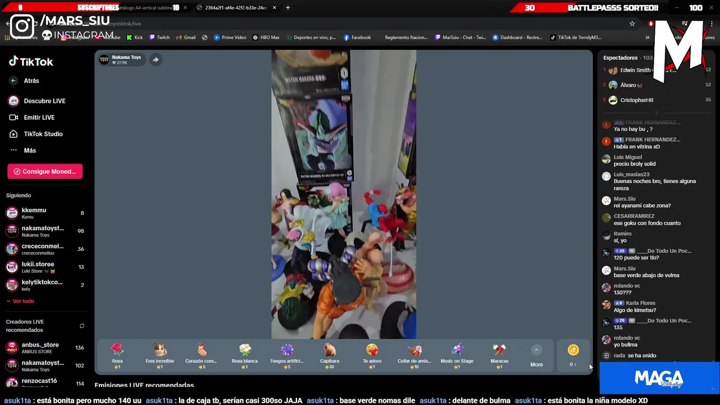Open the Más menu
The height and width of the screenshot is (405, 720).
pos(22,150)
